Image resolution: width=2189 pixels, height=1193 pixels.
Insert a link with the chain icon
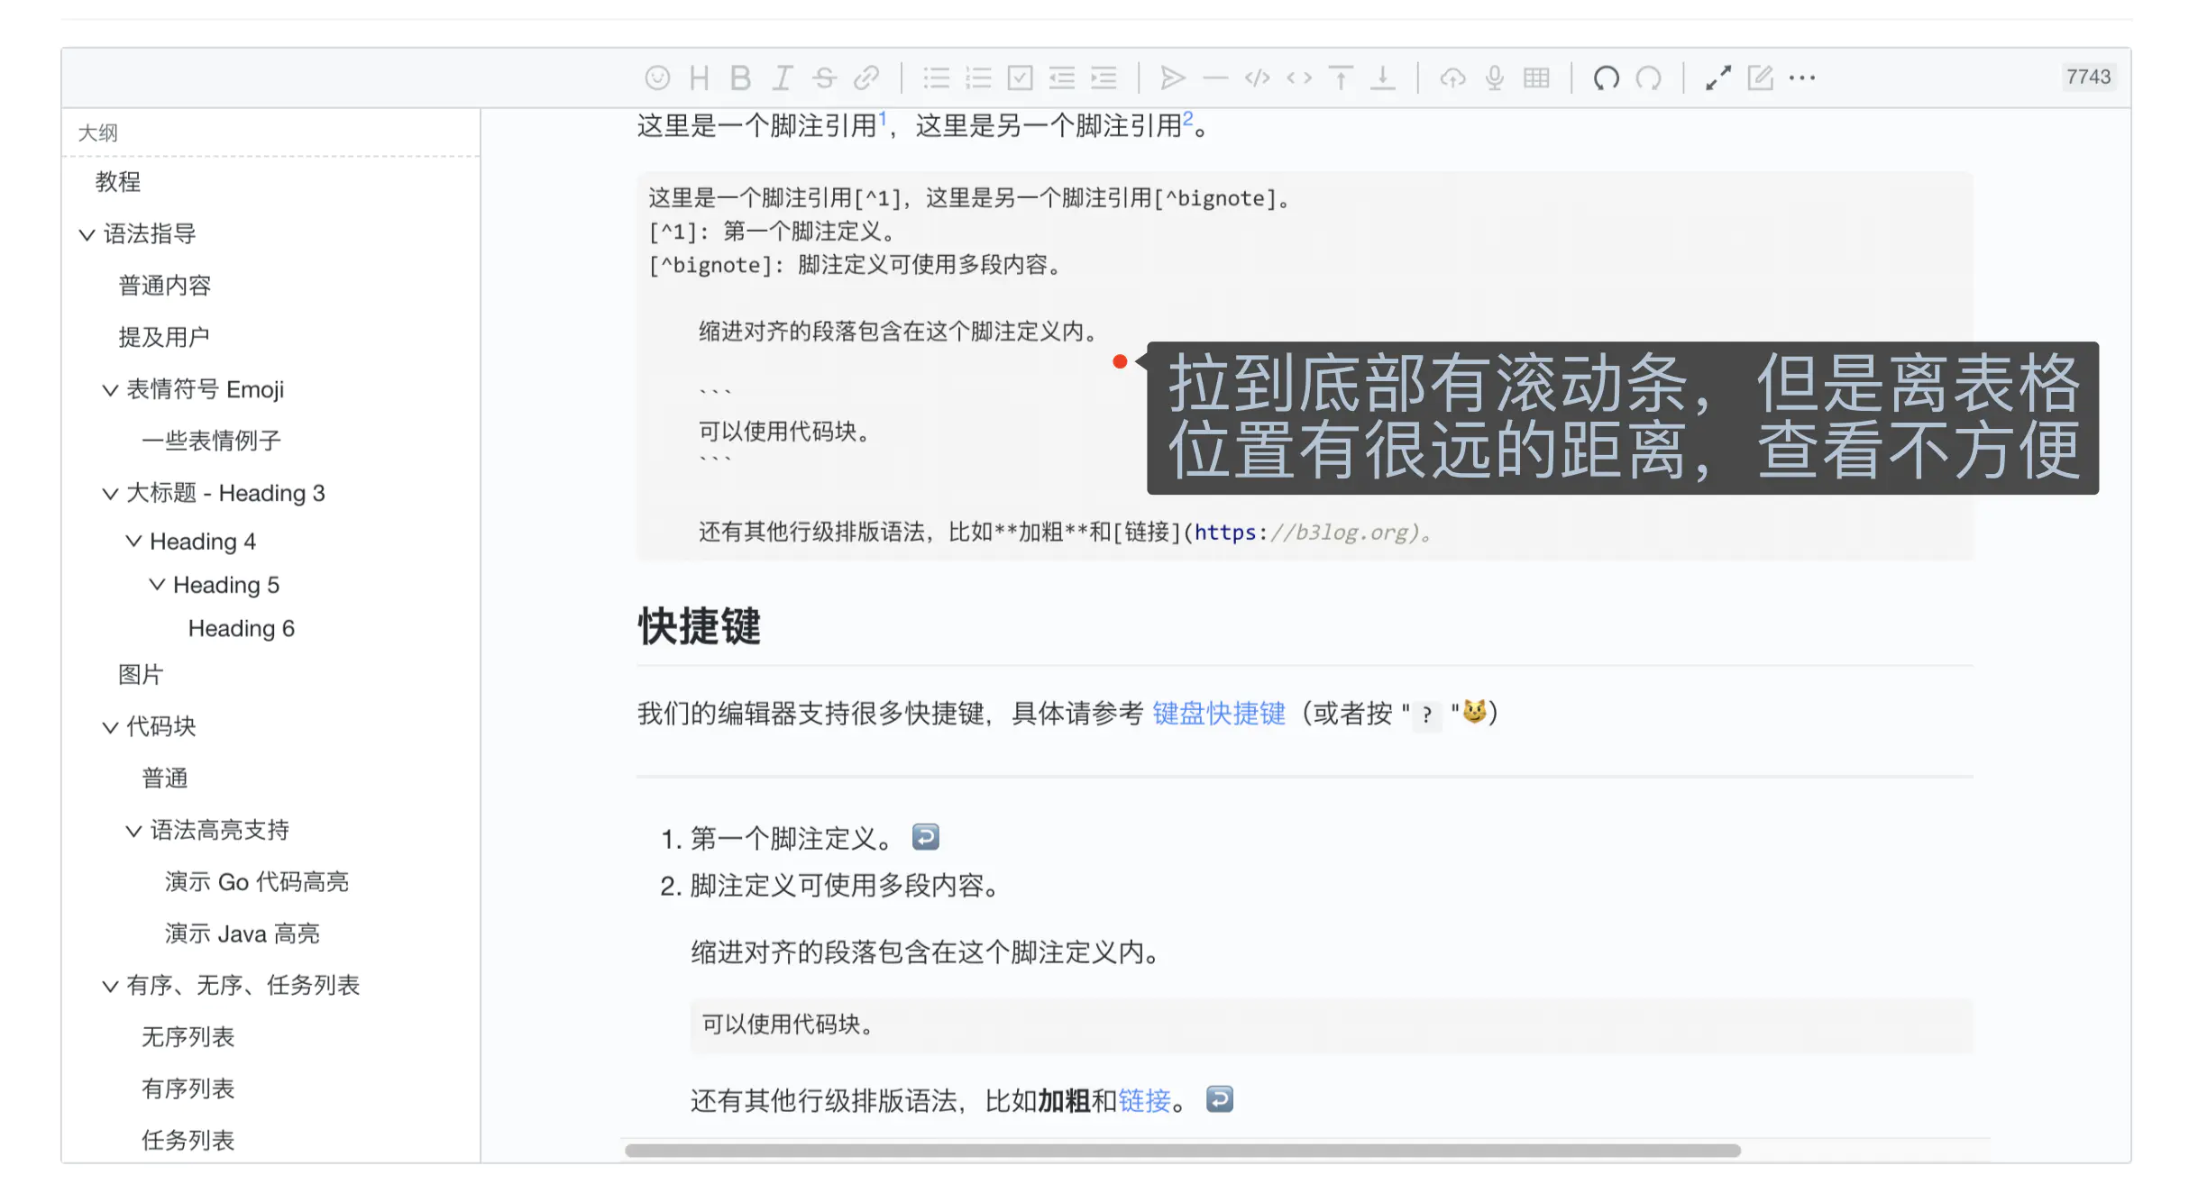click(866, 78)
